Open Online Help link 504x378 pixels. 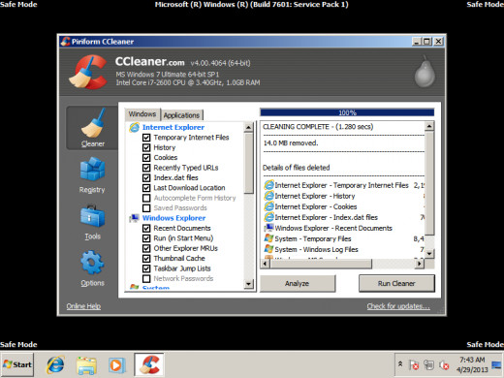83,306
